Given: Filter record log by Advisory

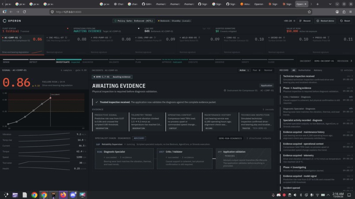Looking at the screenshot, I should [318, 70].
